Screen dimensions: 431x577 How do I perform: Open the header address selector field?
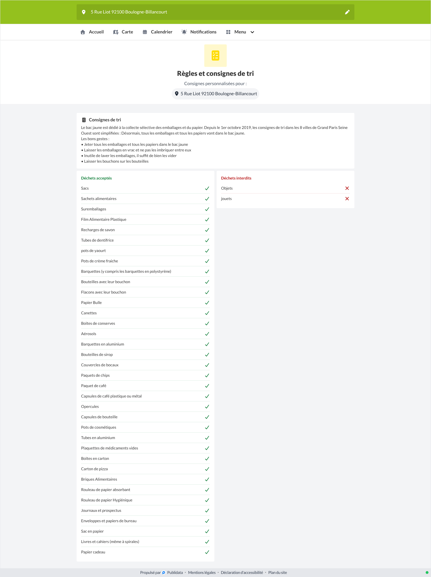(215, 12)
